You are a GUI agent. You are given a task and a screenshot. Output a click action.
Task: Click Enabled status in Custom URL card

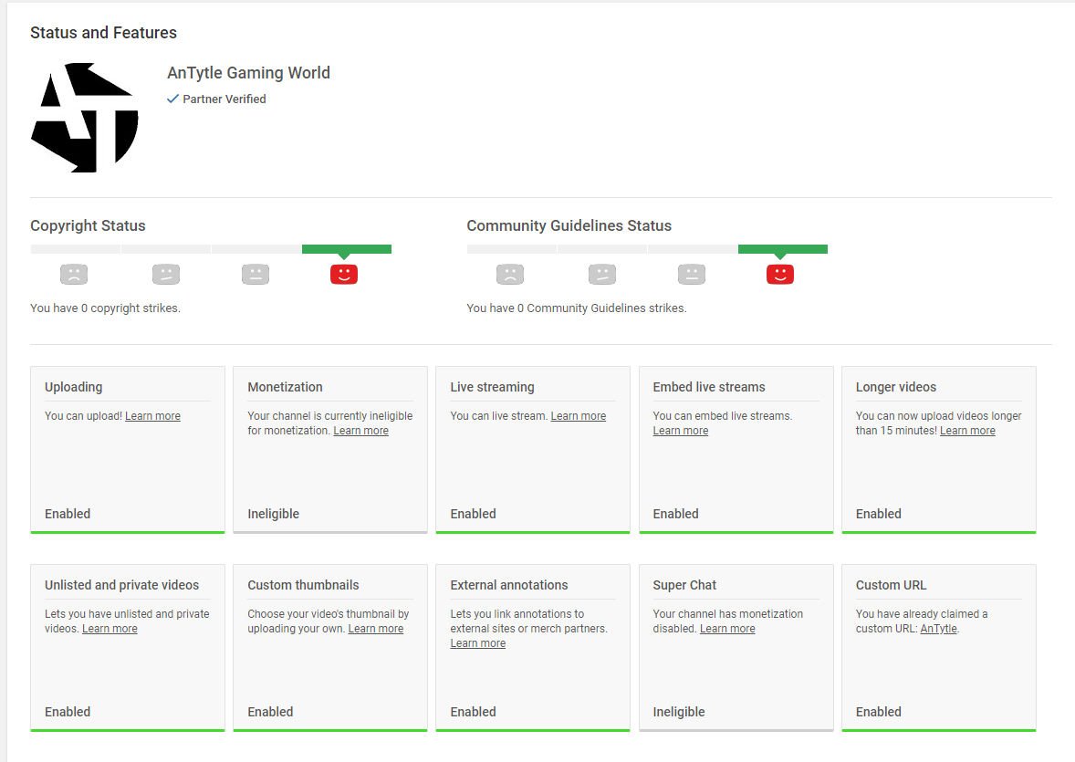tap(879, 712)
